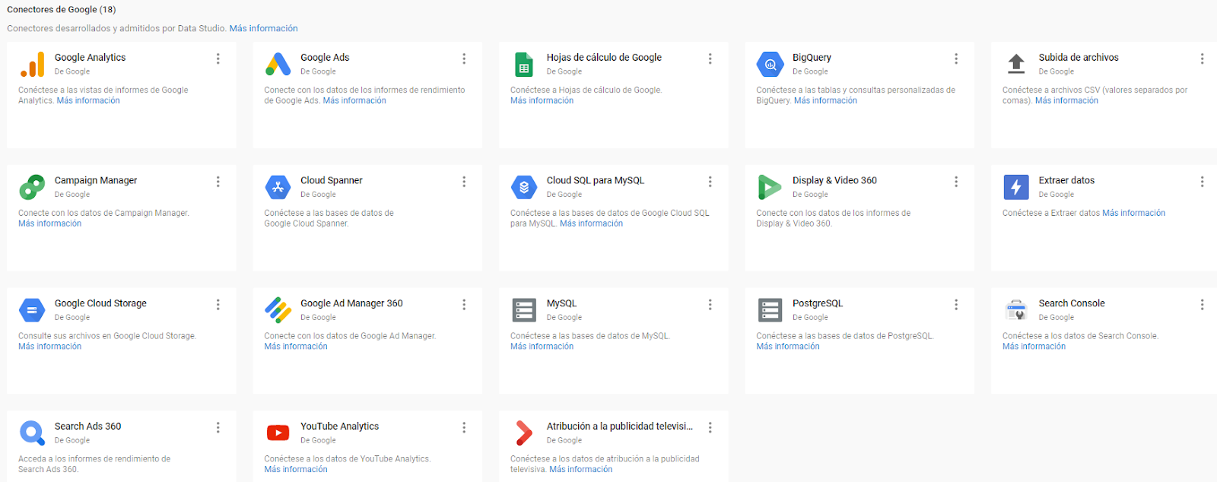The height and width of the screenshot is (482, 1217).
Task: Select the Google Analytics connector title
Action: point(90,57)
